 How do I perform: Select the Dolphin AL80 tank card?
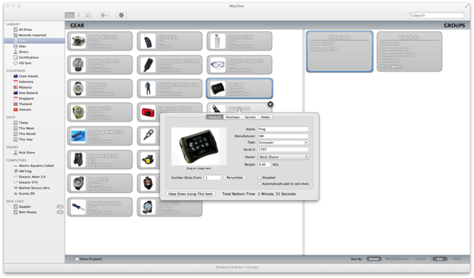239,41
